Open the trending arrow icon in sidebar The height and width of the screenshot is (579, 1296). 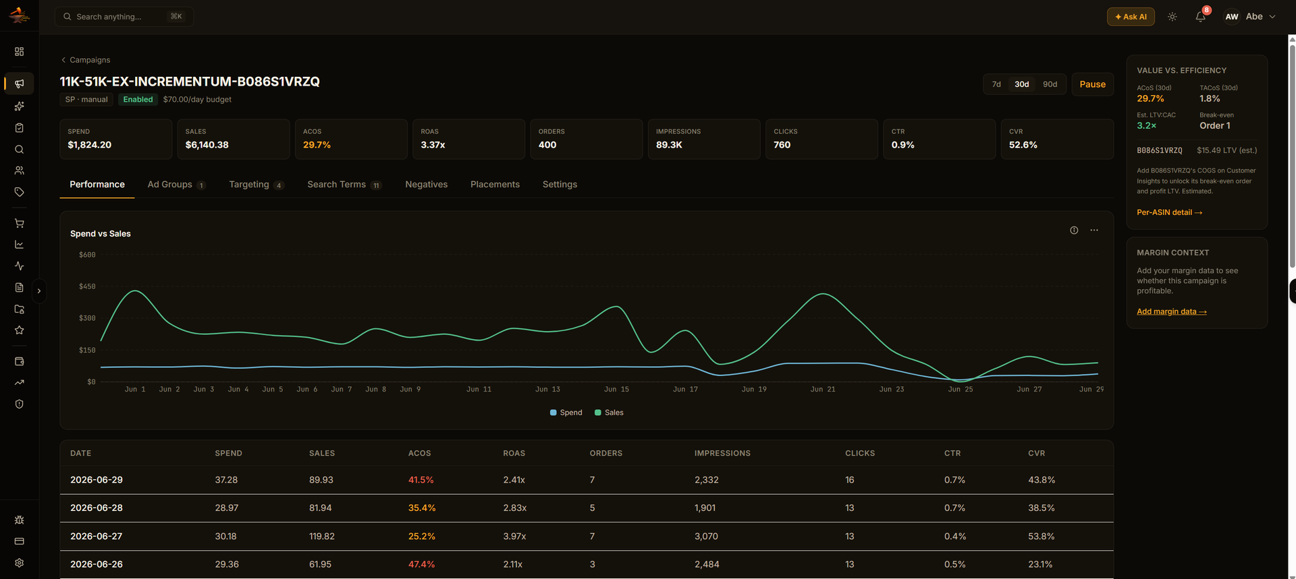(x=19, y=382)
